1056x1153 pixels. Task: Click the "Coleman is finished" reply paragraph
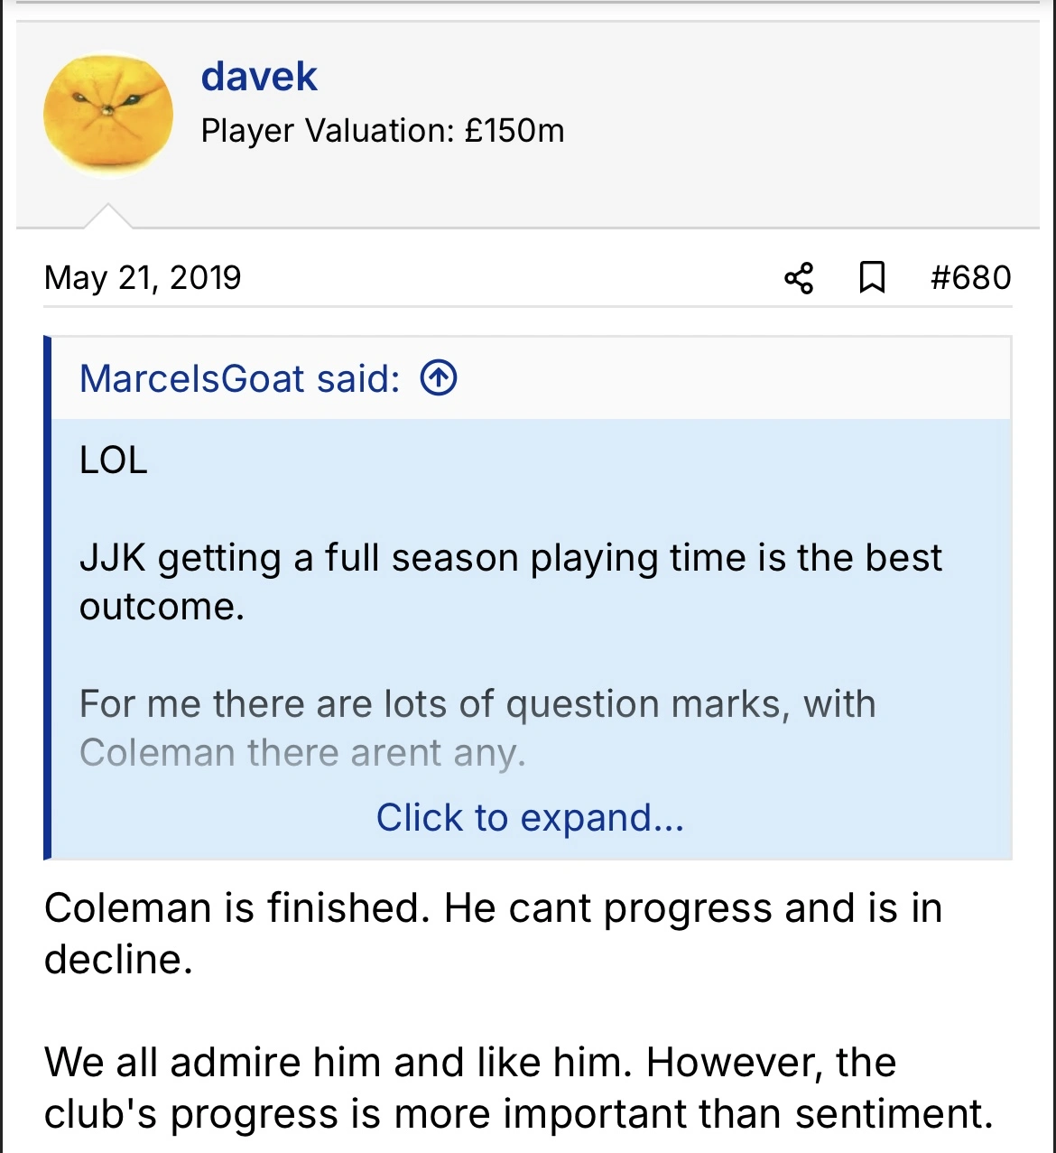coord(493,908)
